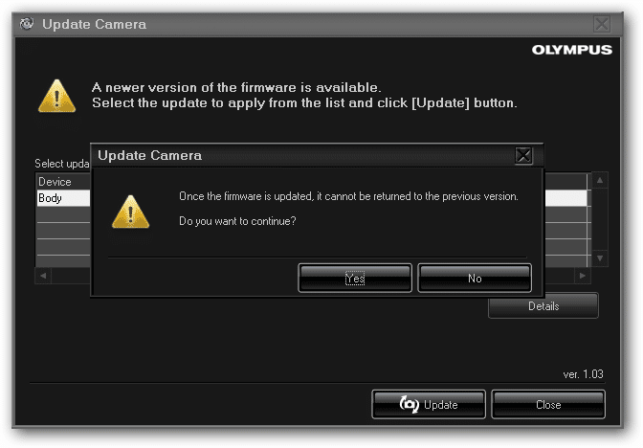Click the warning icon in the confirmation dialog

pos(131,208)
